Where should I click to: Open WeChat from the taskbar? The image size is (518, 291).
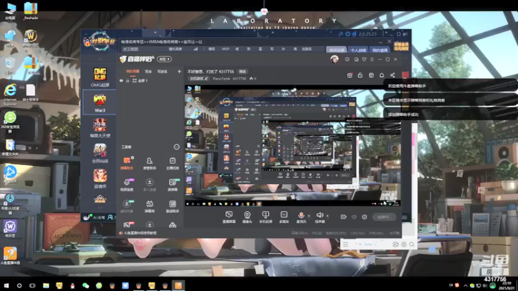coord(85,286)
